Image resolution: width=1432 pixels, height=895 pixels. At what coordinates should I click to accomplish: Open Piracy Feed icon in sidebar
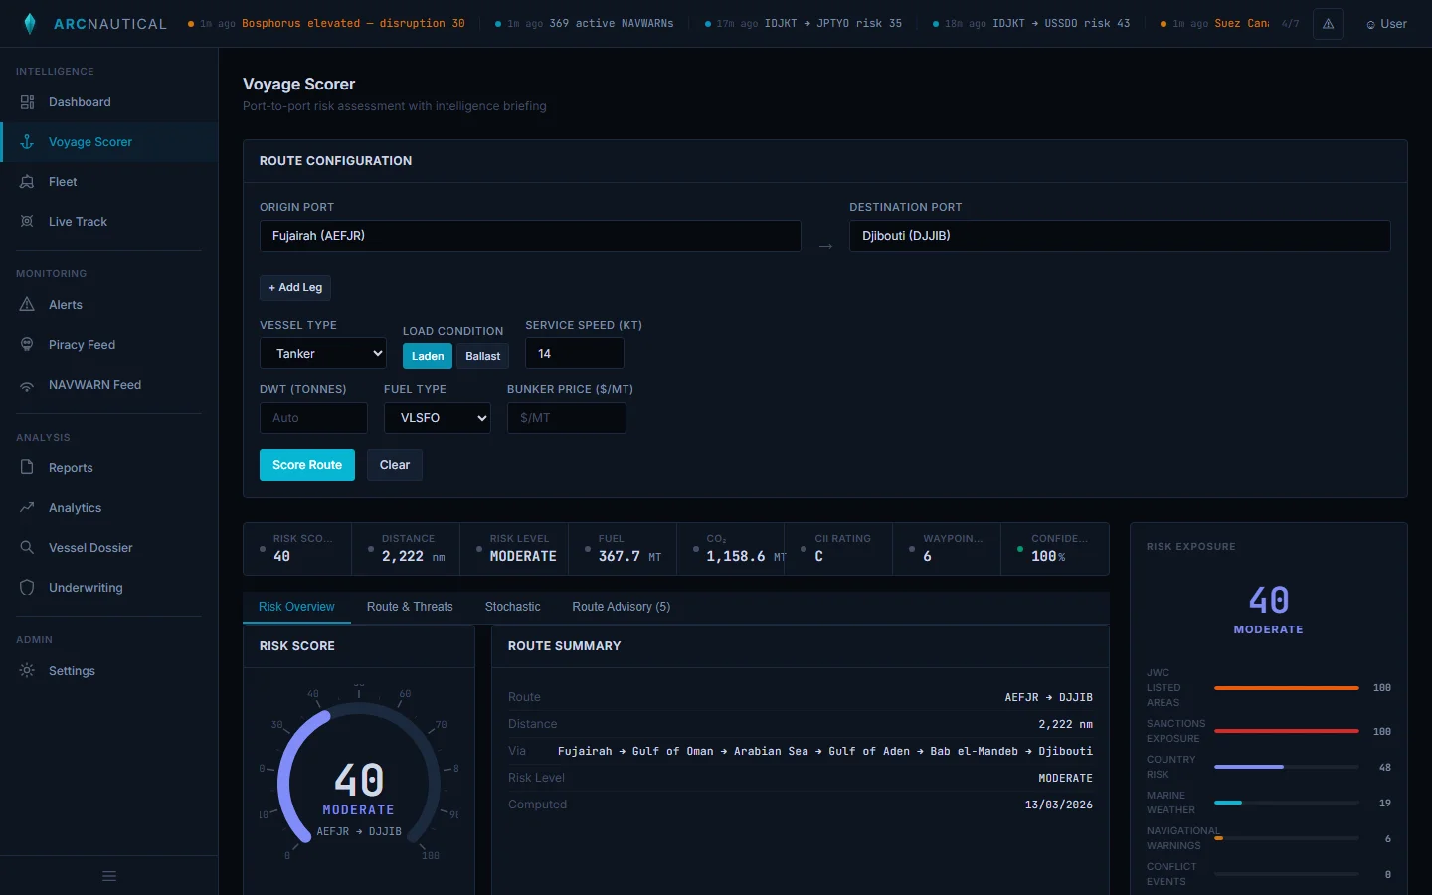(x=27, y=345)
